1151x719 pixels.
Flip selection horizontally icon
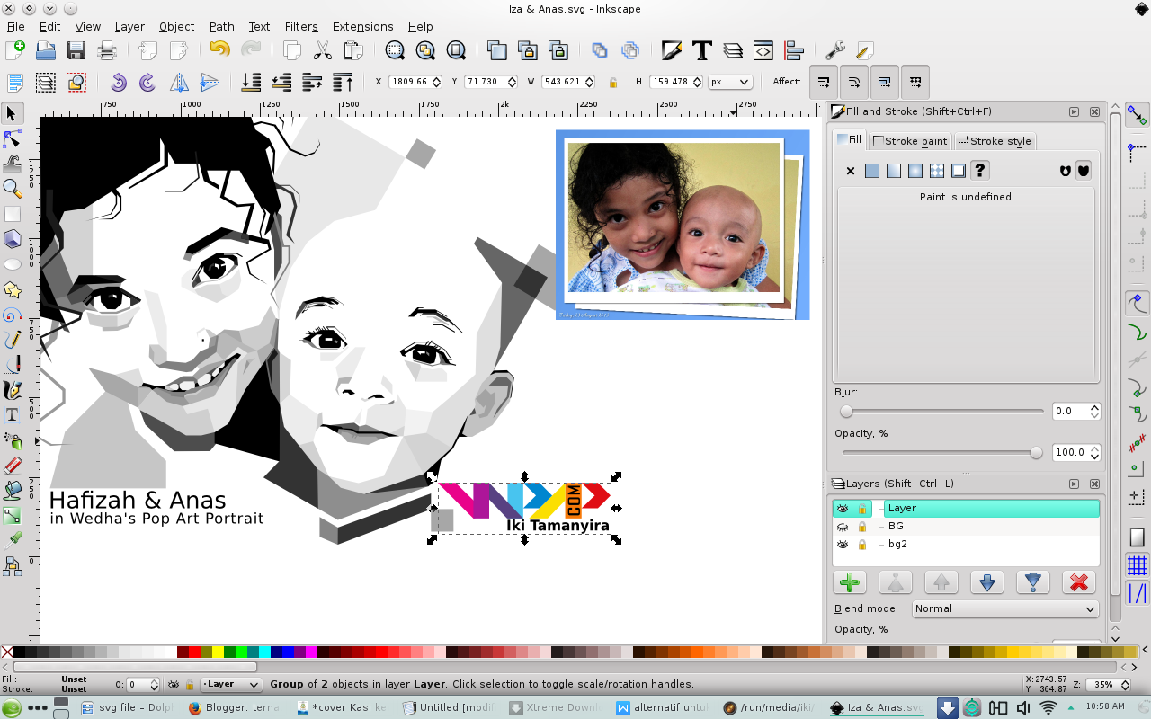179,83
